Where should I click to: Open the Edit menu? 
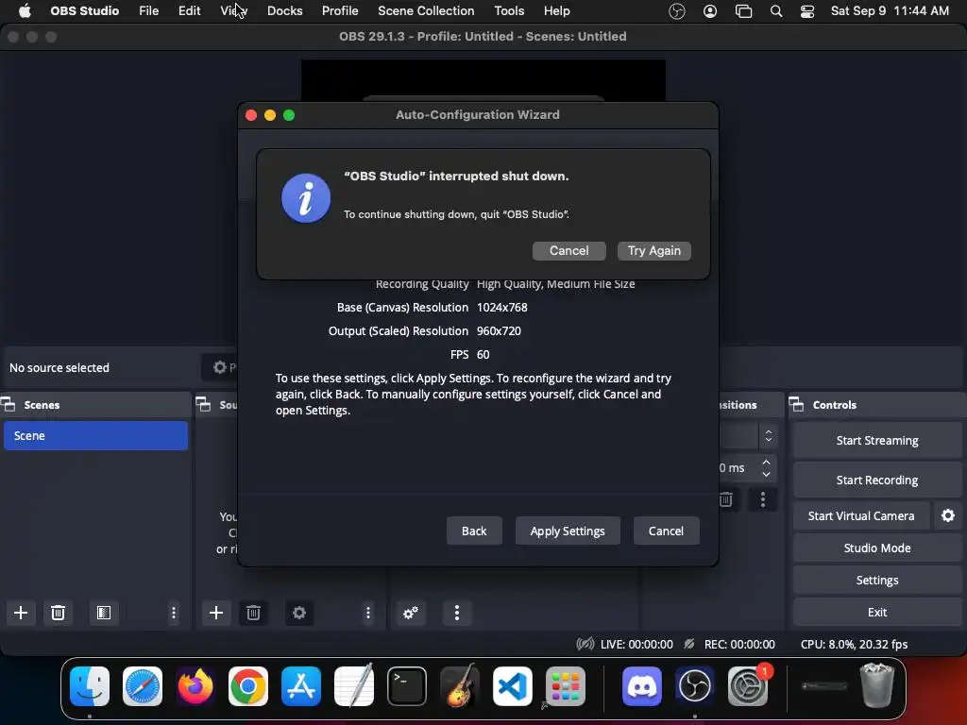189,11
